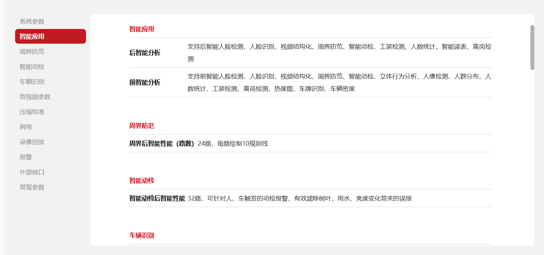The image size is (544, 255).
Task: Jump to 智能动检 sidebar entry
Action: 32,67
